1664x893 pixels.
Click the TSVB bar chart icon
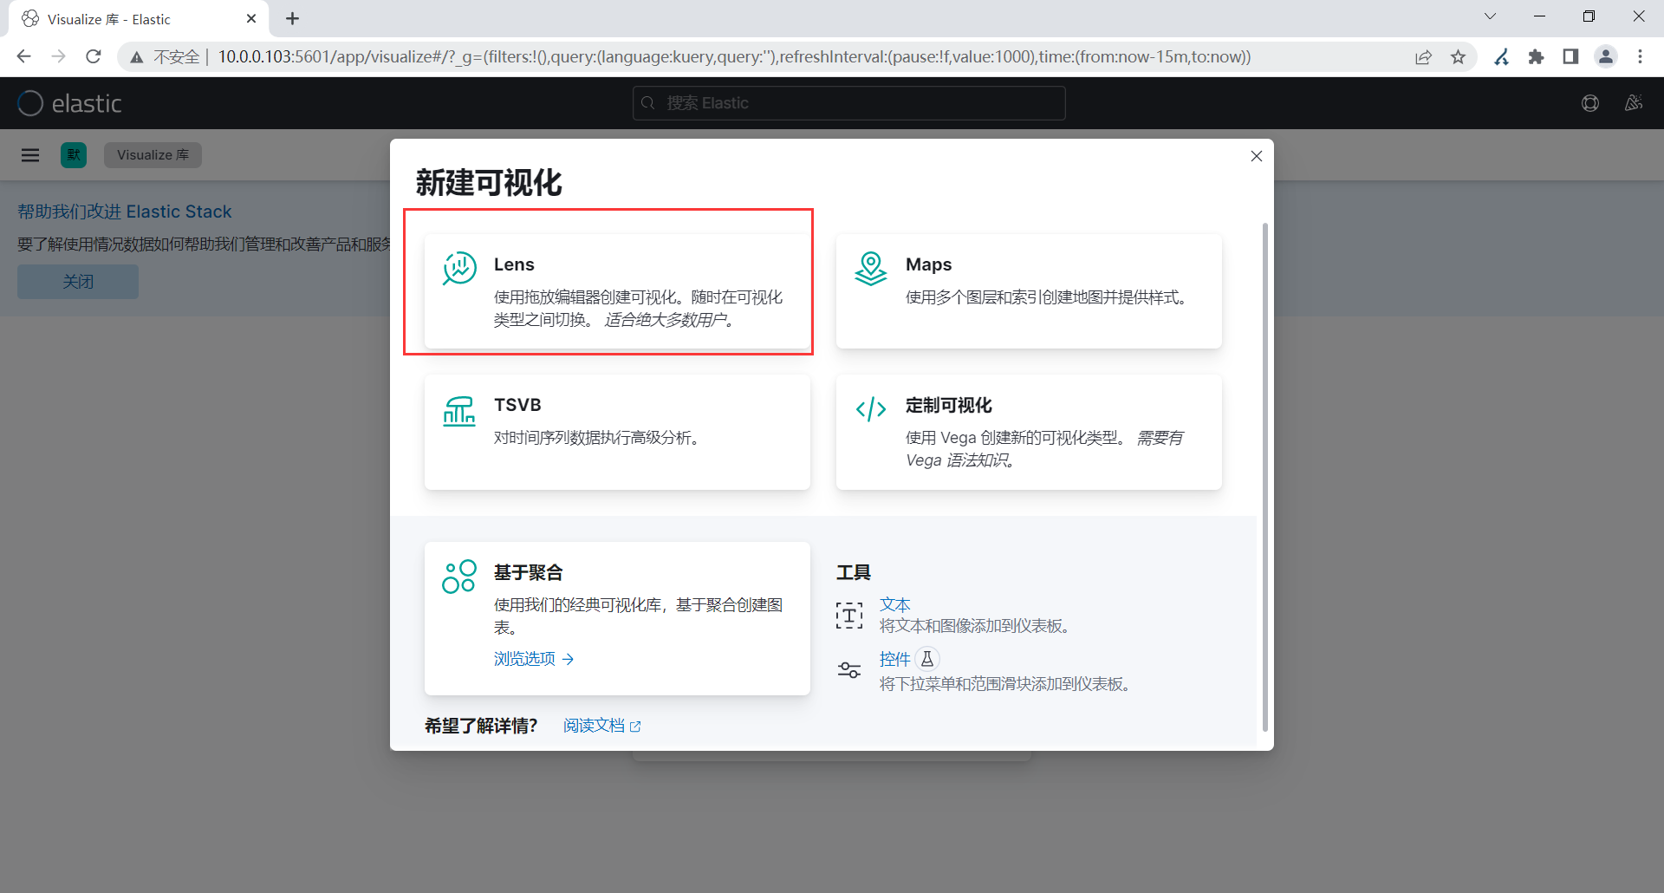459,411
